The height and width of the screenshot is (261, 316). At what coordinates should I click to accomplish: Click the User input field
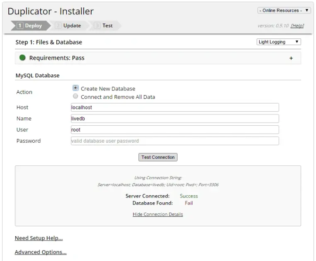click(175, 130)
